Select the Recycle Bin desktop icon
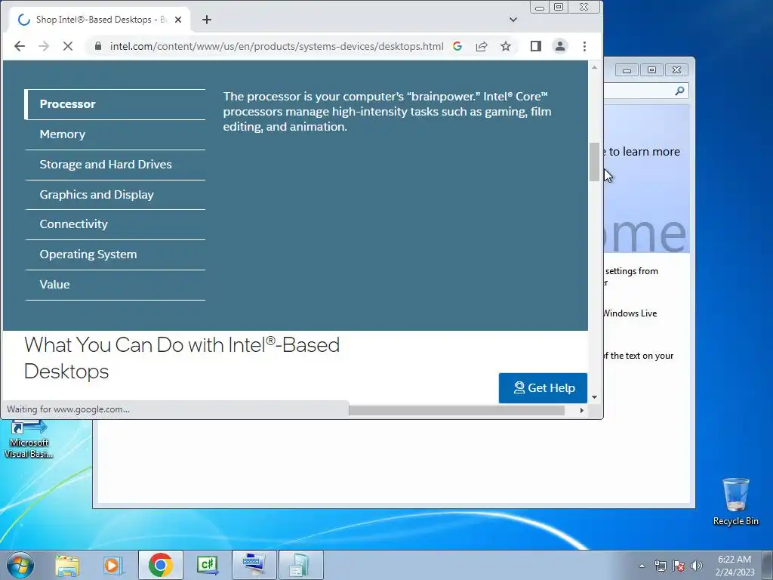This screenshot has width=773, height=580. [x=735, y=501]
